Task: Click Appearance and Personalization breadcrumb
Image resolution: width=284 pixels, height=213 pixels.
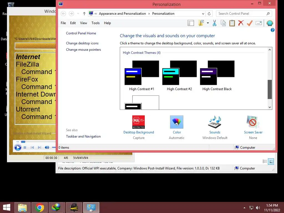Action: click(122, 14)
